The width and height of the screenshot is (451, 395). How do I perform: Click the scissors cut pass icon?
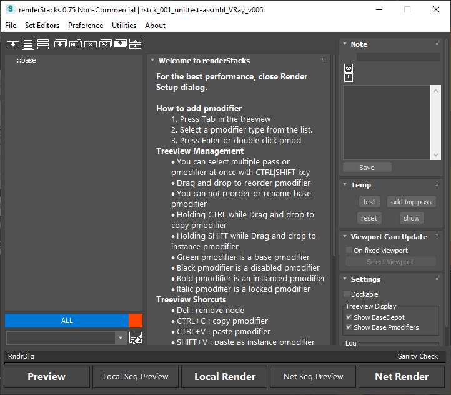[106, 44]
